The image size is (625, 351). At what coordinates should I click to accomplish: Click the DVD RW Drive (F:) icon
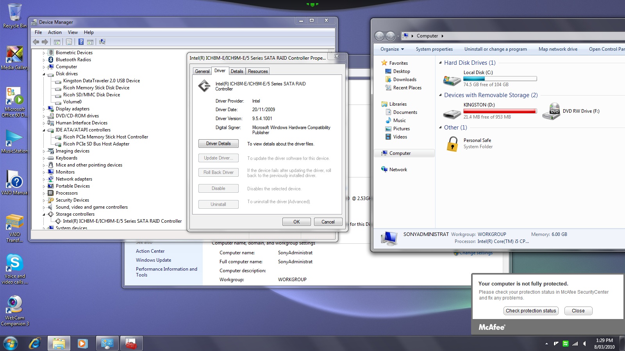tap(551, 111)
